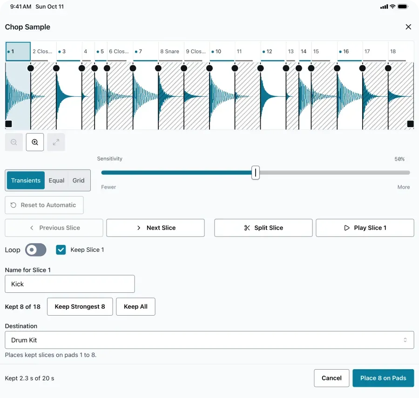Go to Previous Slice
The width and height of the screenshot is (419, 398).
54,228
